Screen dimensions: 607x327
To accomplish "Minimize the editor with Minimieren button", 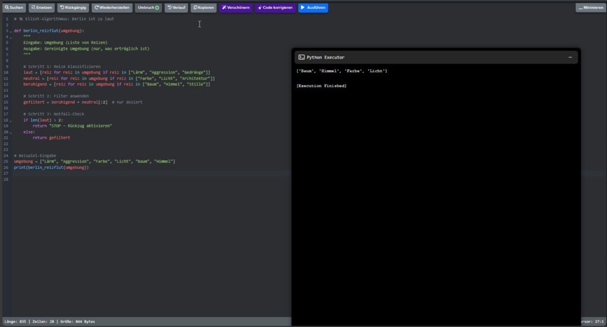I will [590, 8].
